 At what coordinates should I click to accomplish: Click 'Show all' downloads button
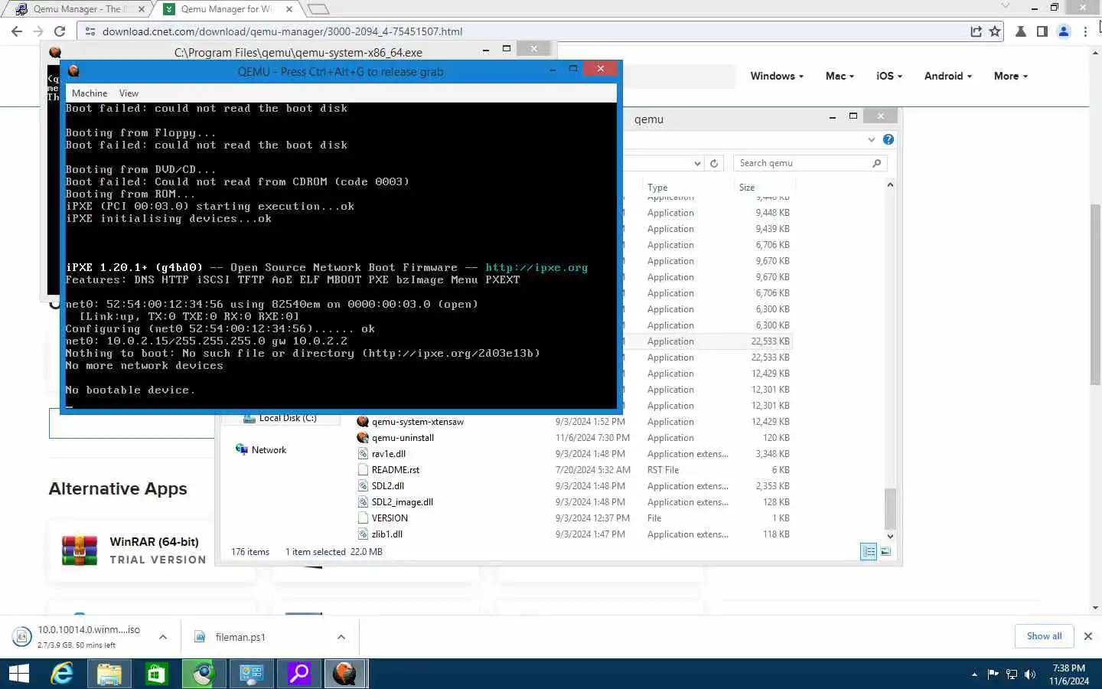coord(1044,636)
